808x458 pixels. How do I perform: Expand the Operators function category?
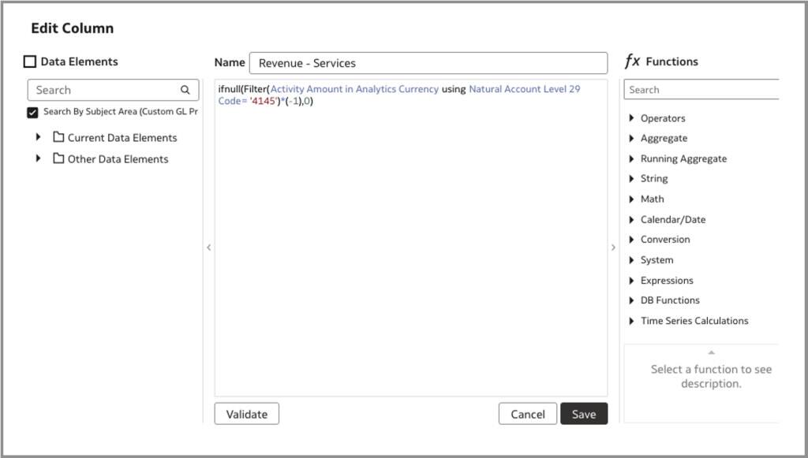pyautogui.click(x=631, y=117)
